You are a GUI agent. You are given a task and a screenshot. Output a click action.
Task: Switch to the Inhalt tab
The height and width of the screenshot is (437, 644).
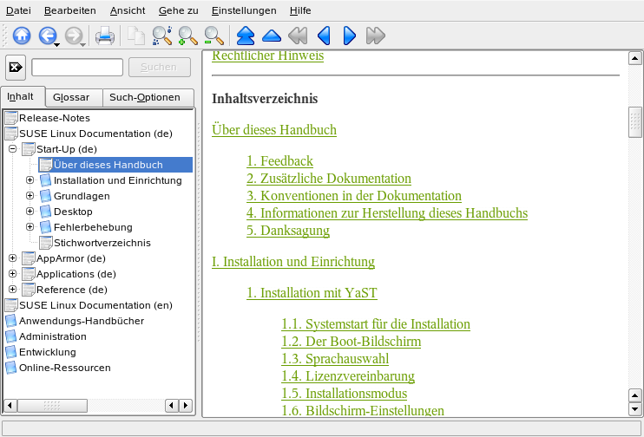coord(21,97)
